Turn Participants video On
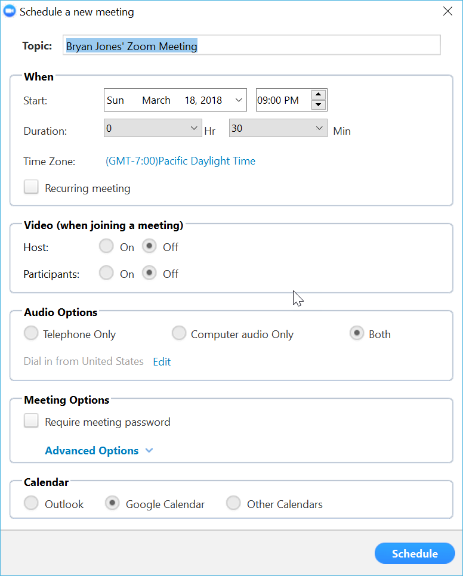 [107, 273]
